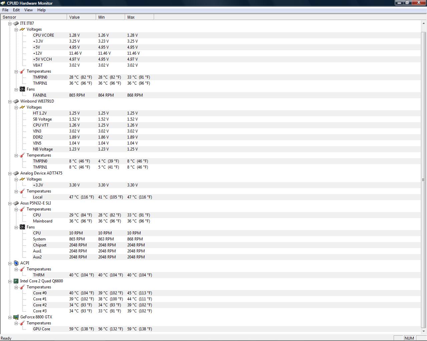Click the GeForce 8800 GTX card icon
The height and width of the screenshot is (341, 427).
coord(16,317)
